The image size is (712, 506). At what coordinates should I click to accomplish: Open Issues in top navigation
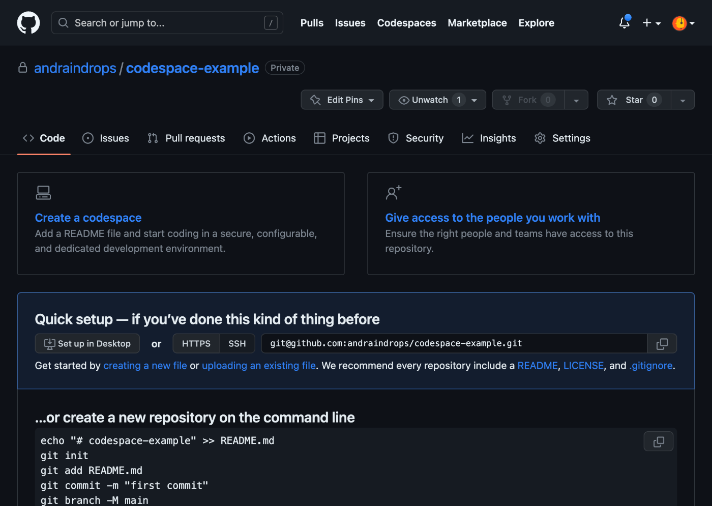pyautogui.click(x=350, y=23)
